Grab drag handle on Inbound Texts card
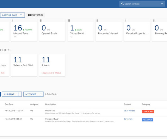The height and width of the screenshot is (139, 167). click(x=13, y=20)
